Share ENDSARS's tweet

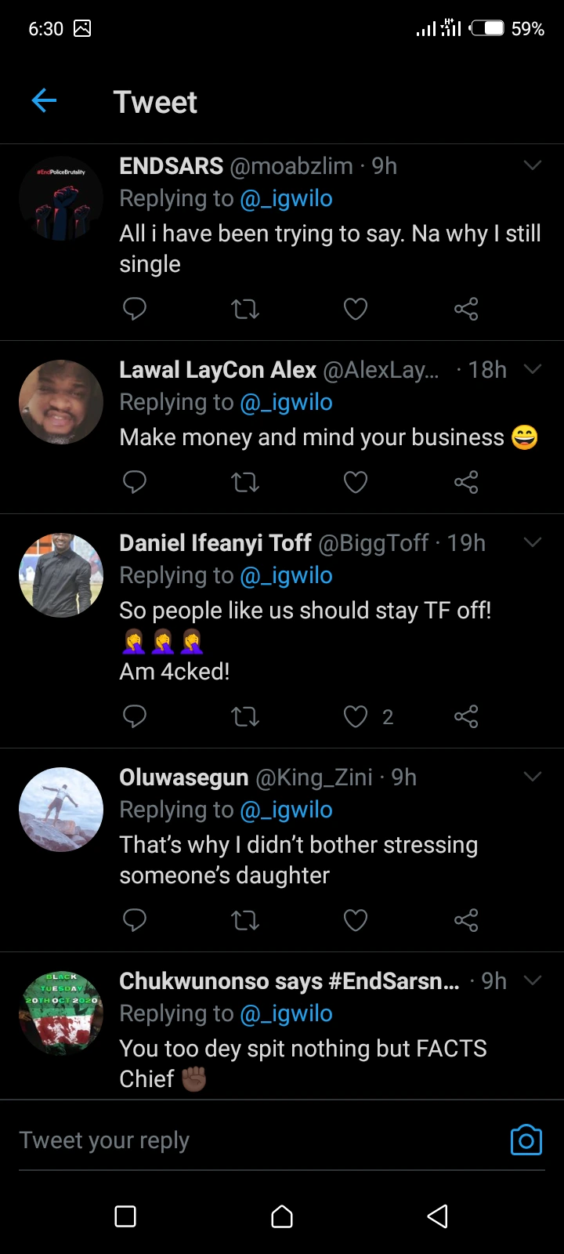[466, 309]
